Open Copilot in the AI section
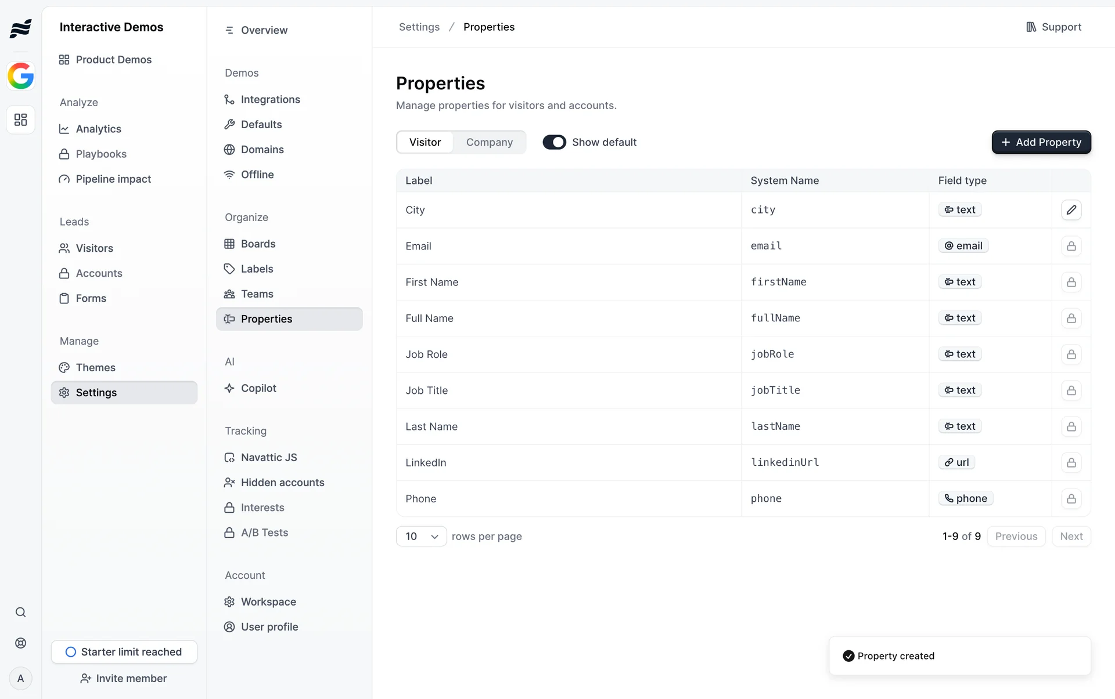1115x699 pixels. pyautogui.click(x=258, y=388)
